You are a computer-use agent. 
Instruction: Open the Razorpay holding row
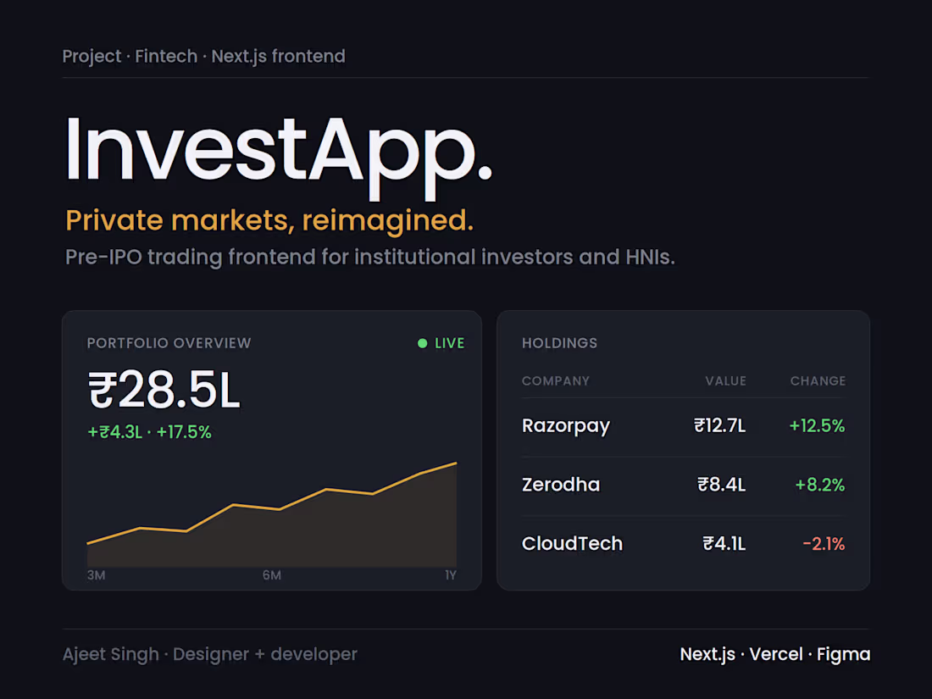point(684,427)
